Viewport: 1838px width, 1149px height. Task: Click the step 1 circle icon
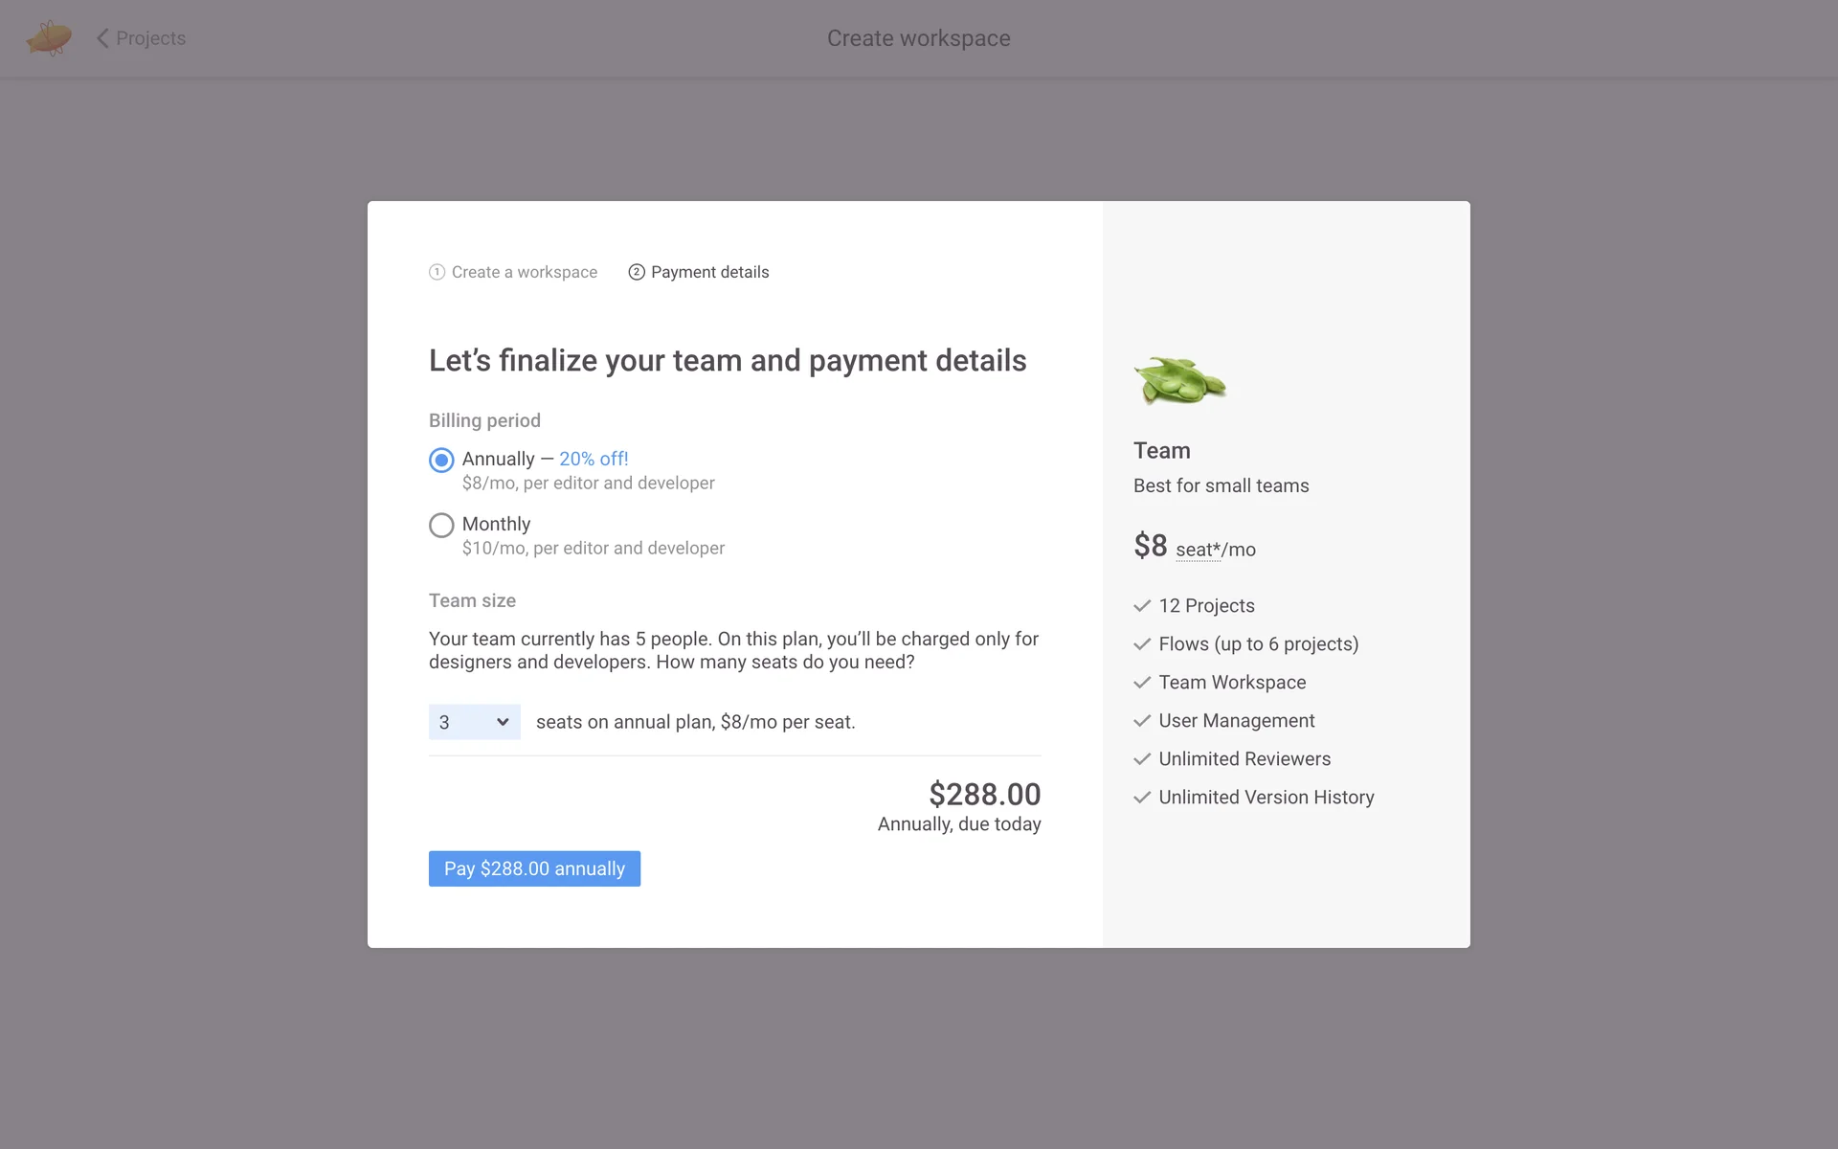tap(437, 272)
